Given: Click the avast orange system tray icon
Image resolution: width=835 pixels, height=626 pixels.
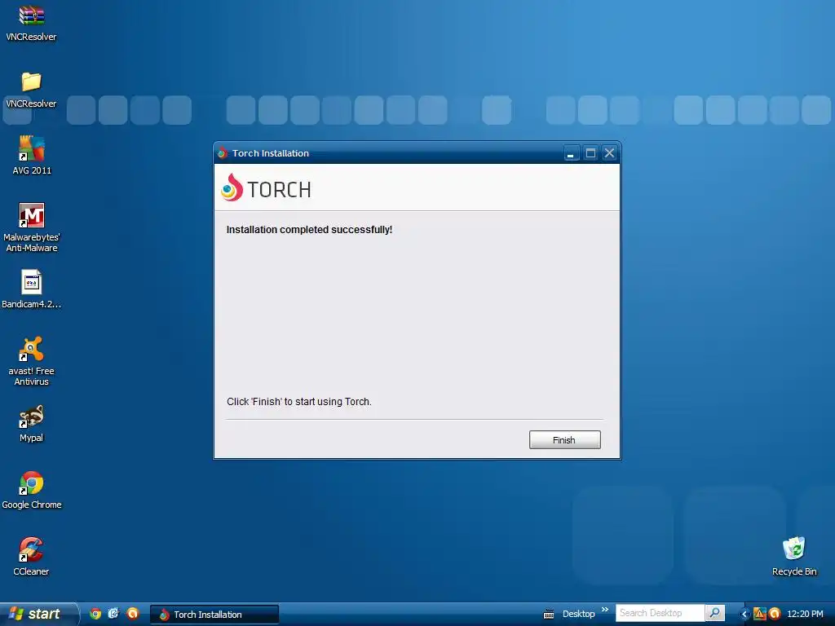Looking at the screenshot, I should (x=775, y=614).
